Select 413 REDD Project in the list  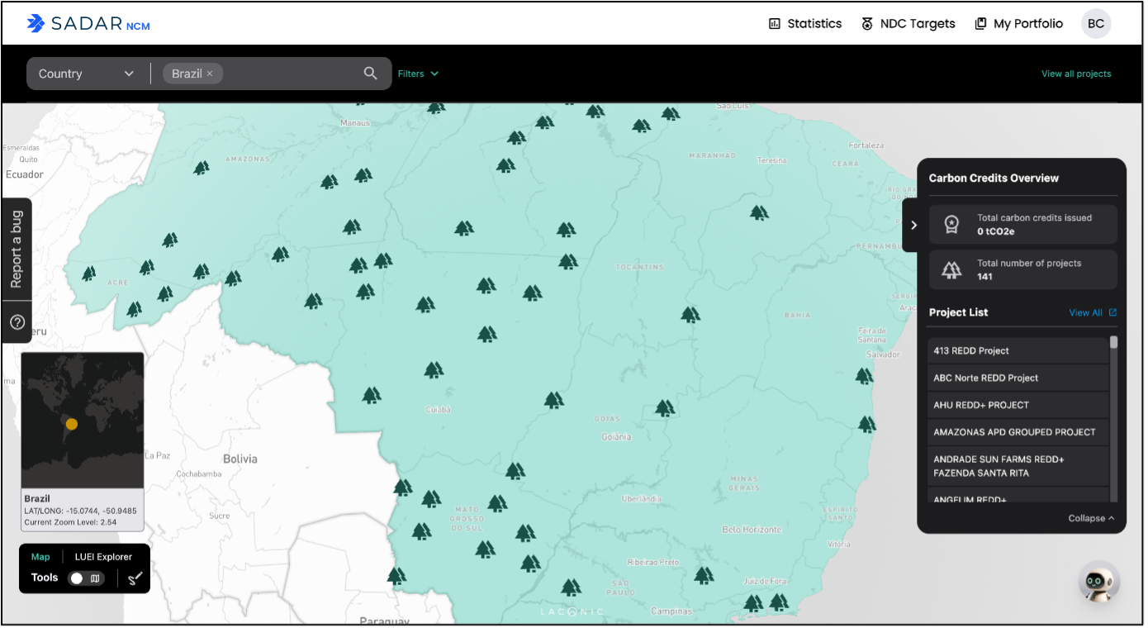[1018, 350]
